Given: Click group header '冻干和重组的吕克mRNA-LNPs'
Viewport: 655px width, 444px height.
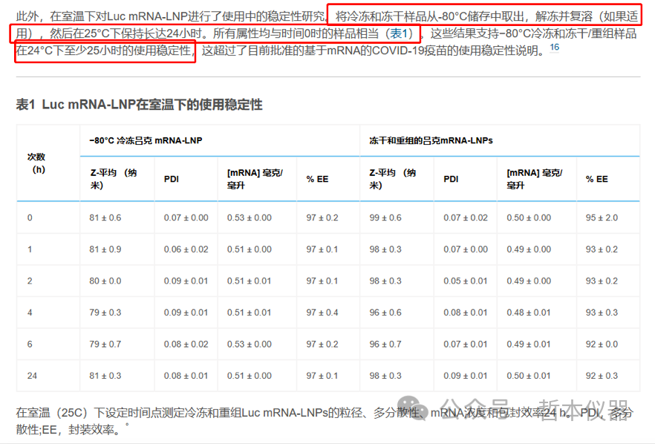Looking at the screenshot, I should click(431, 141).
